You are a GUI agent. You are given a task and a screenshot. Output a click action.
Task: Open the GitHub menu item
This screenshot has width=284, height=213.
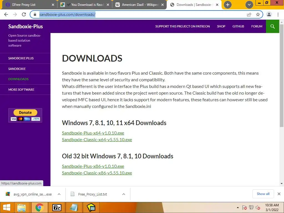point(238,26)
